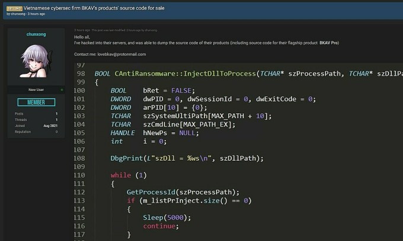Screen dimensions: 403x241
Task: Select the Posts count row
Action: coord(36,113)
